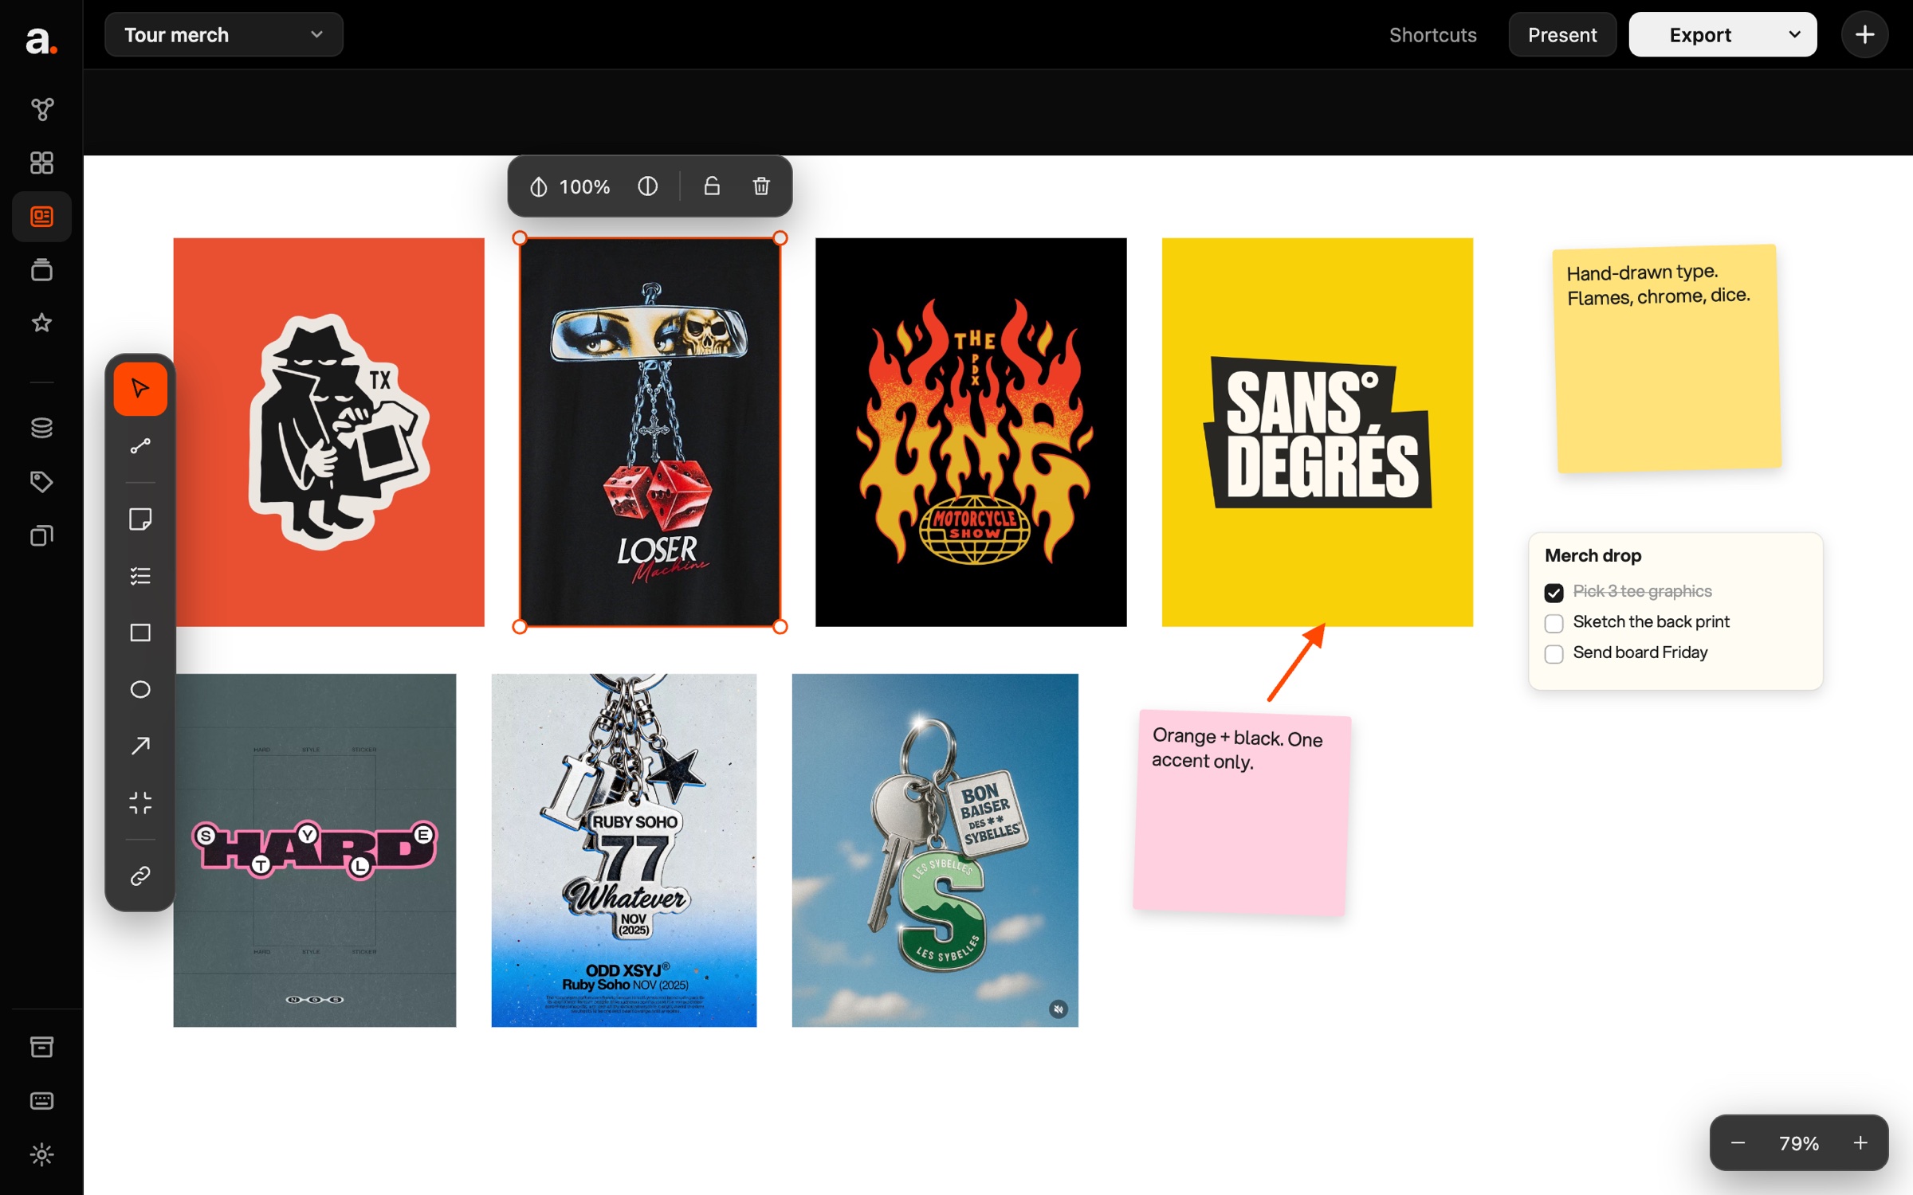Zoom out with the minus button
Viewport: 1913px width, 1195px height.
[1738, 1143]
